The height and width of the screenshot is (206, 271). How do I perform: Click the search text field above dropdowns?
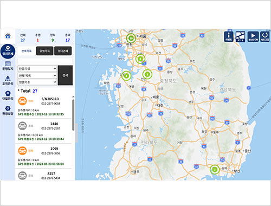[45, 61]
